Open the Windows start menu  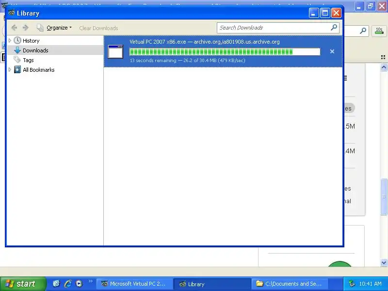click(23, 284)
